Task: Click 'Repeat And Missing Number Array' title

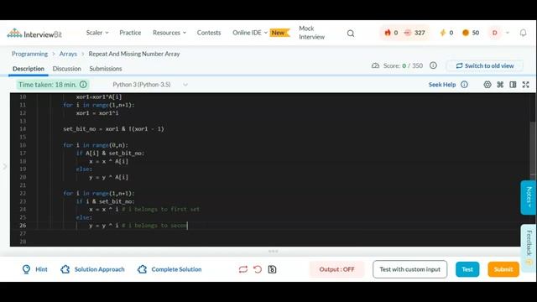Action: 134,54
